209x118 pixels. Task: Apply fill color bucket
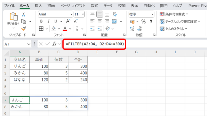pyautogui.click(x=54, y=28)
